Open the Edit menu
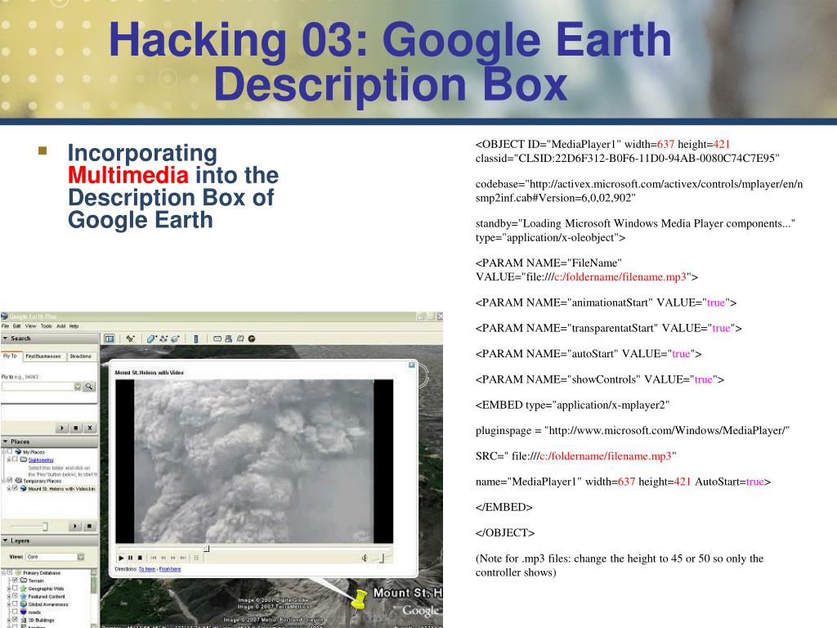Viewport: 837px width, 628px height. [16, 325]
